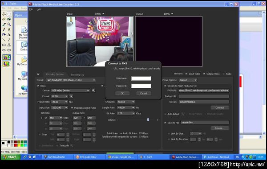Image resolution: width=267 pixels, height=169 pixels.
Task: Open the video Device dropdown
Action: tap(70, 91)
